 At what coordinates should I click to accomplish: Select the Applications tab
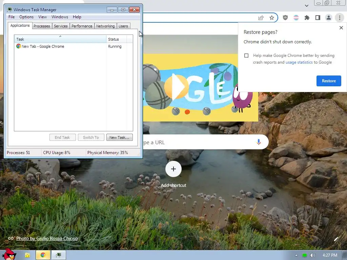[x=20, y=25]
